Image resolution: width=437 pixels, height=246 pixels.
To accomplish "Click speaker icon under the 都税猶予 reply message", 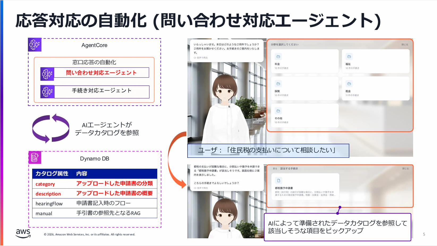I will tap(195, 188).
